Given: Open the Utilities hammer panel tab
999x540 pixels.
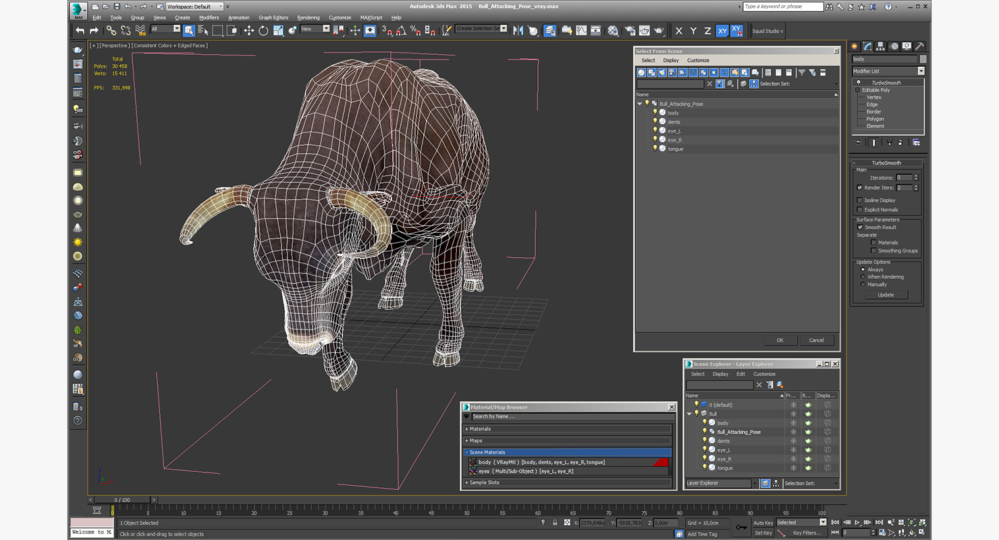Looking at the screenshot, I should click(x=919, y=46).
